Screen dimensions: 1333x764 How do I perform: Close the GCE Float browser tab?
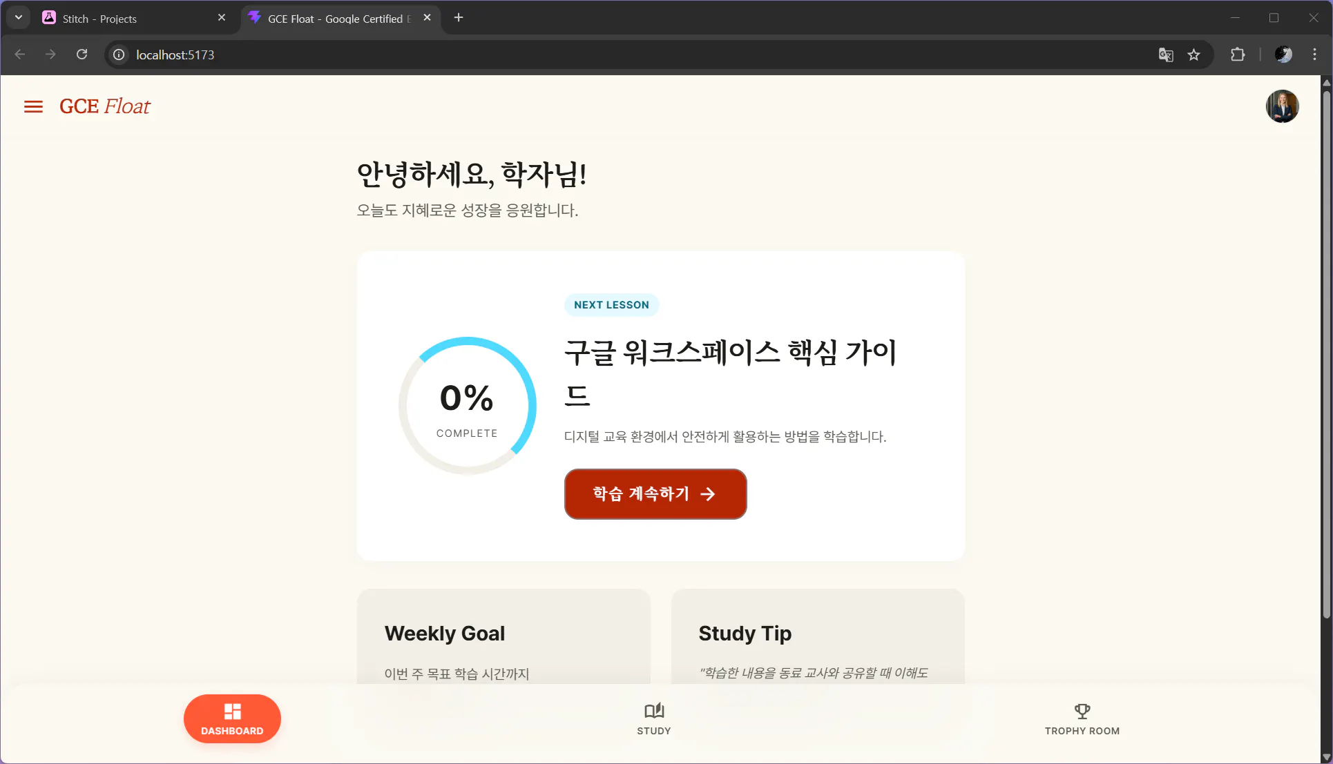[427, 18]
